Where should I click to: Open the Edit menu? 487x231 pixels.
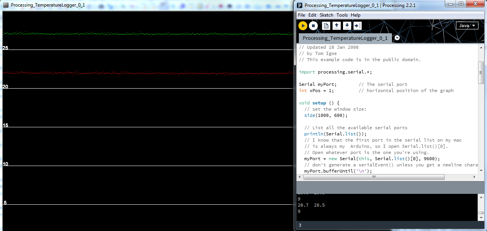[312, 15]
